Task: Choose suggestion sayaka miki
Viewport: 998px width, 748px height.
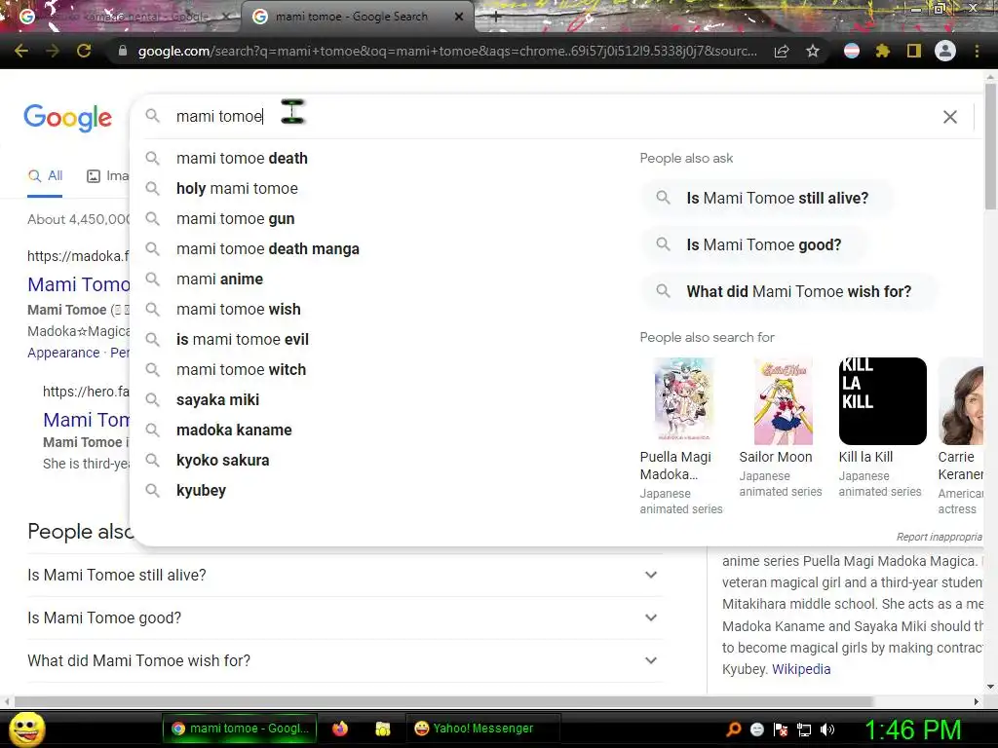Action: (x=217, y=400)
